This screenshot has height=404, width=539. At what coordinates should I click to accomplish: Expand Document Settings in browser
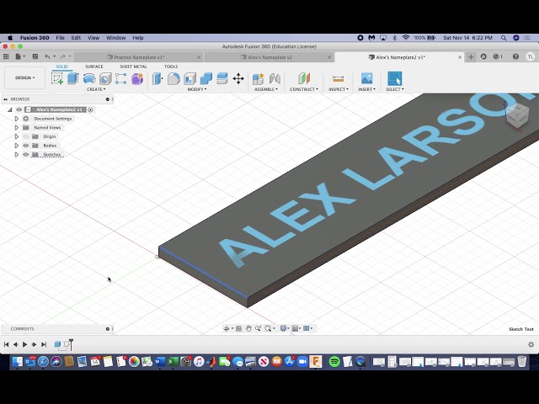tap(16, 119)
